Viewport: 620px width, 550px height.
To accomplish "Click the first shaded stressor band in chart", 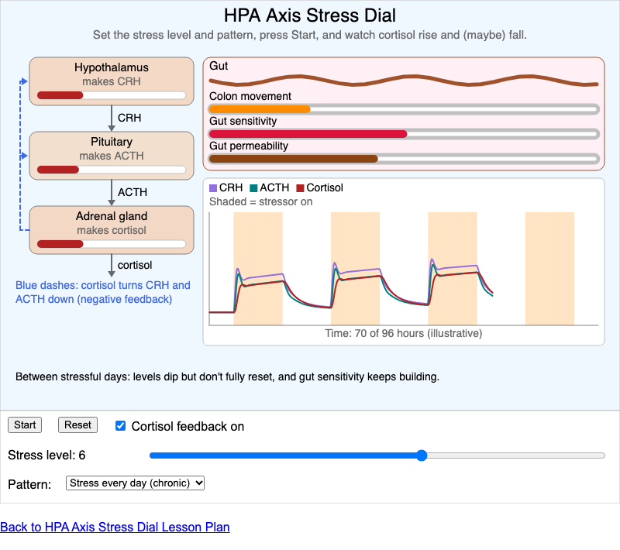I will point(258,269).
